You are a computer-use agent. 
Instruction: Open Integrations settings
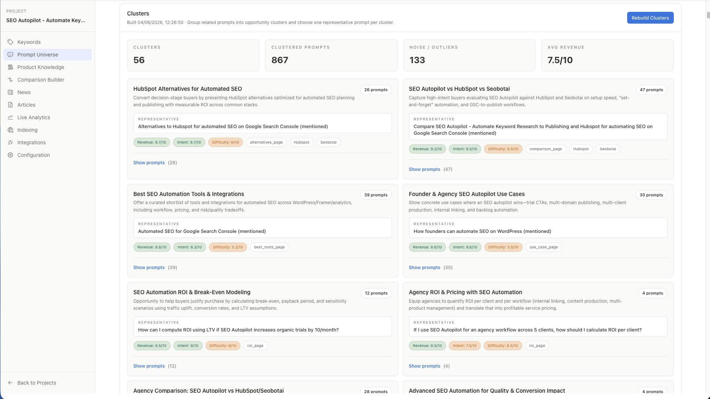coord(47,142)
